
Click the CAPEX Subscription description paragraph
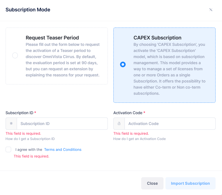pyautogui.click(x=170, y=69)
